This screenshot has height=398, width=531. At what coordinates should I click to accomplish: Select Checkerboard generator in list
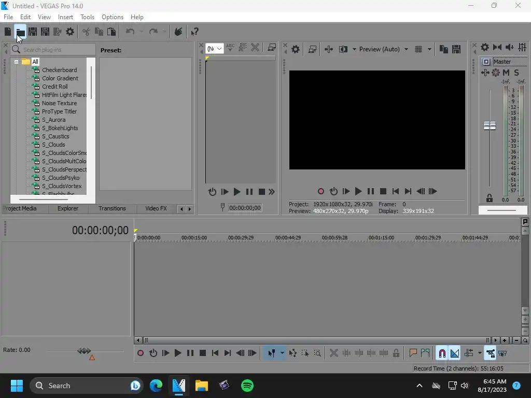coord(59,70)
